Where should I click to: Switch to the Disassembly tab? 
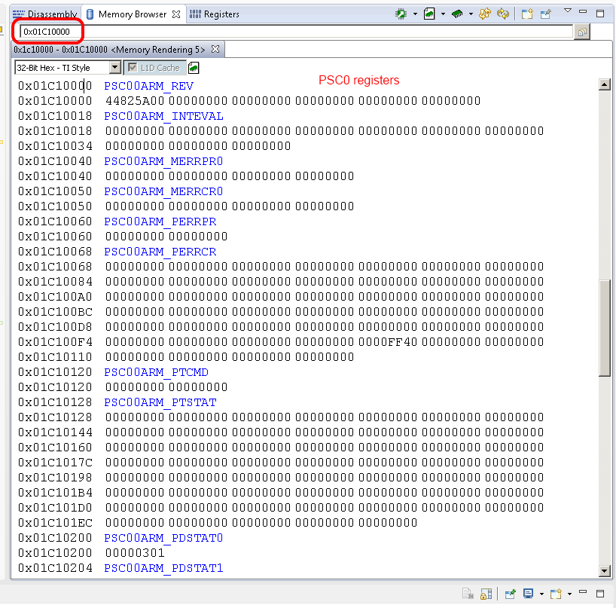pyautogui.click(x=45, y=14)
